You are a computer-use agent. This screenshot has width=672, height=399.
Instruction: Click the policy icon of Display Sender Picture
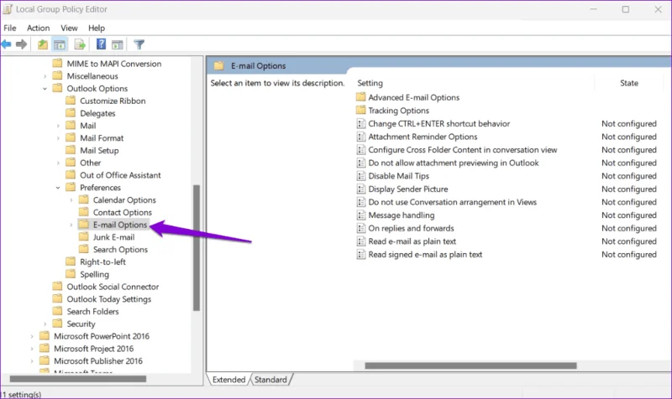(x=361, y=189)
